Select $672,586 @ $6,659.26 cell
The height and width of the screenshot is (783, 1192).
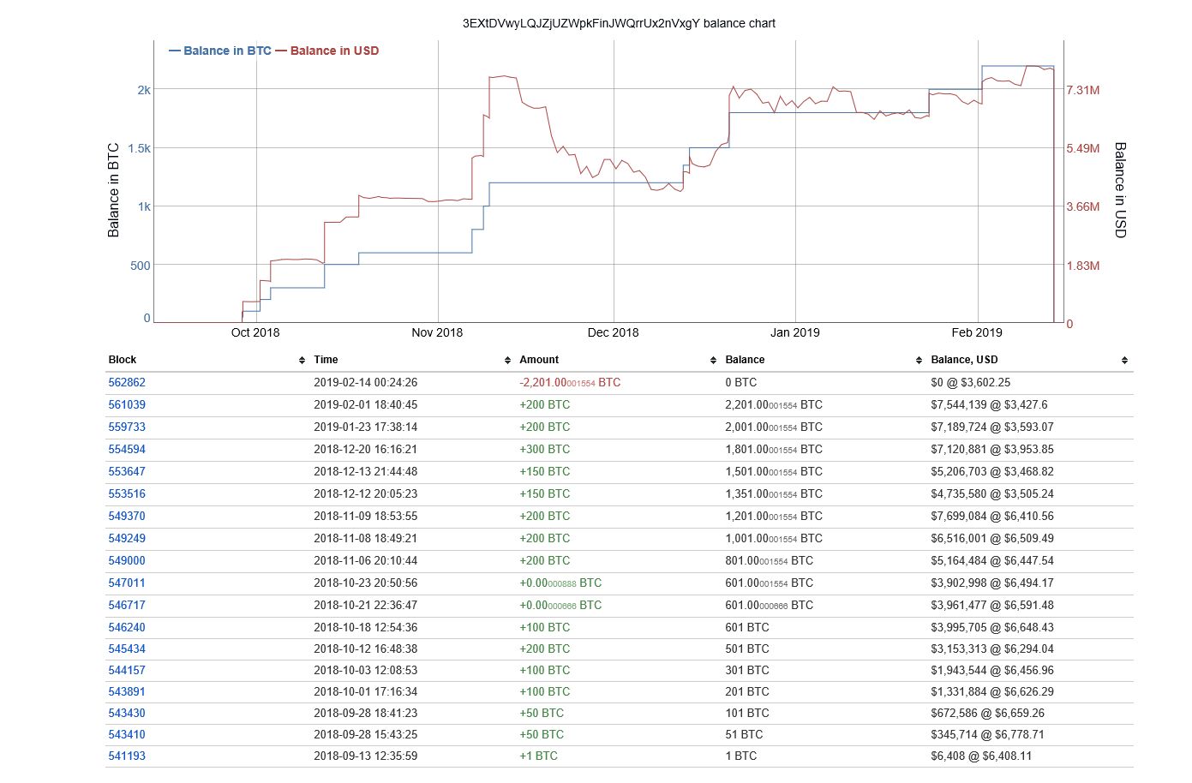(x=988, y=713)
